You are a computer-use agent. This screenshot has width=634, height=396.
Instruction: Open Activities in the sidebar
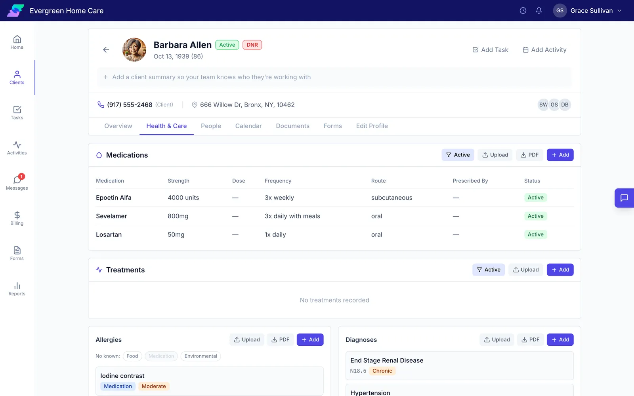point(17,148)
